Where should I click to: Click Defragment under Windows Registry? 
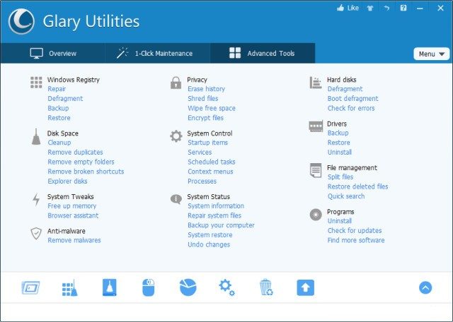point(65,99)
